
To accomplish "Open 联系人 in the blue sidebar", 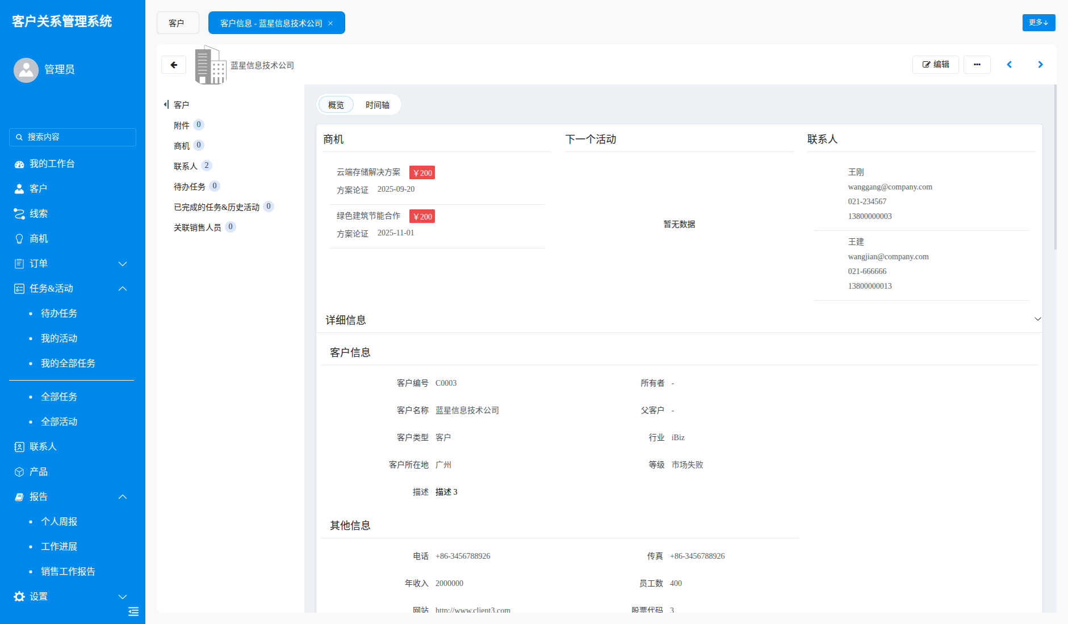I will click(x=73, y=446).
